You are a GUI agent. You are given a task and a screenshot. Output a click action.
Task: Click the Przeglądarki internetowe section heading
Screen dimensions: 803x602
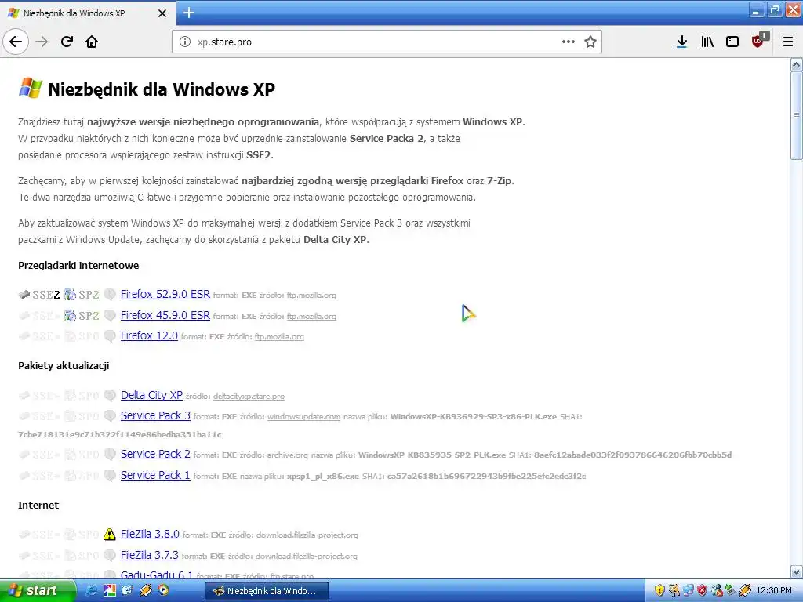pos(78,265)
